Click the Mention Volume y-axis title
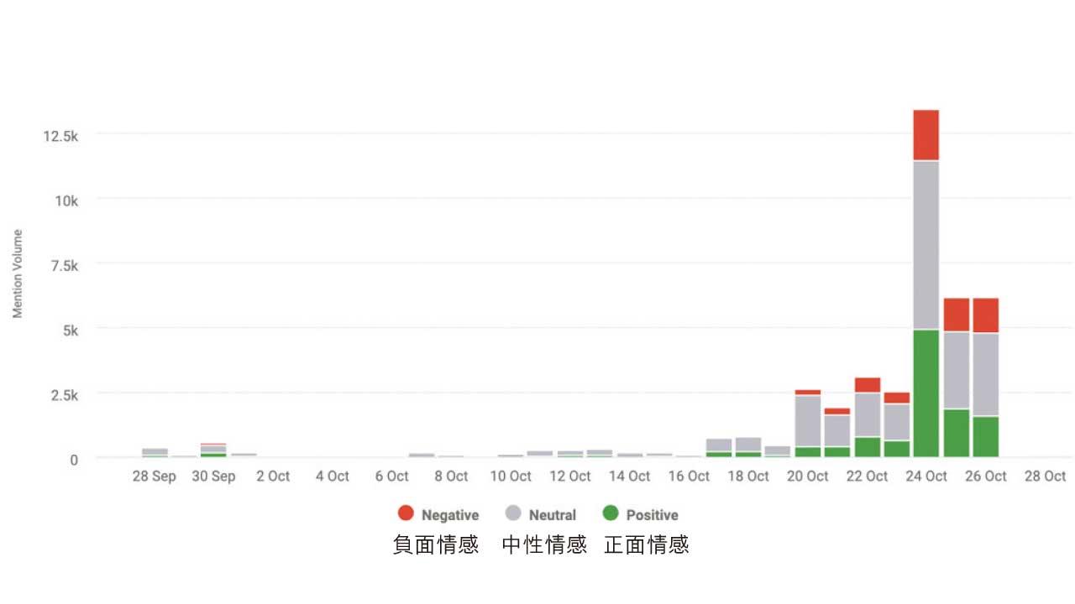 [18, 273]
